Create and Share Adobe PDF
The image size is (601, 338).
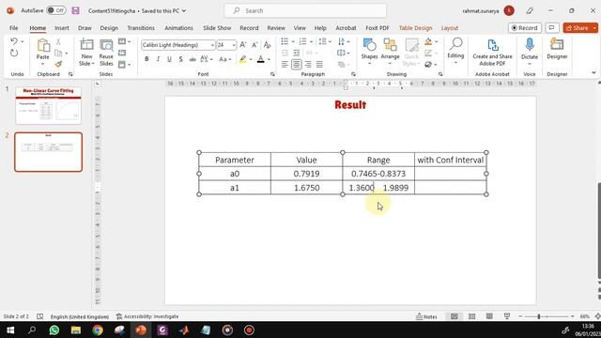tap(492, 53)
